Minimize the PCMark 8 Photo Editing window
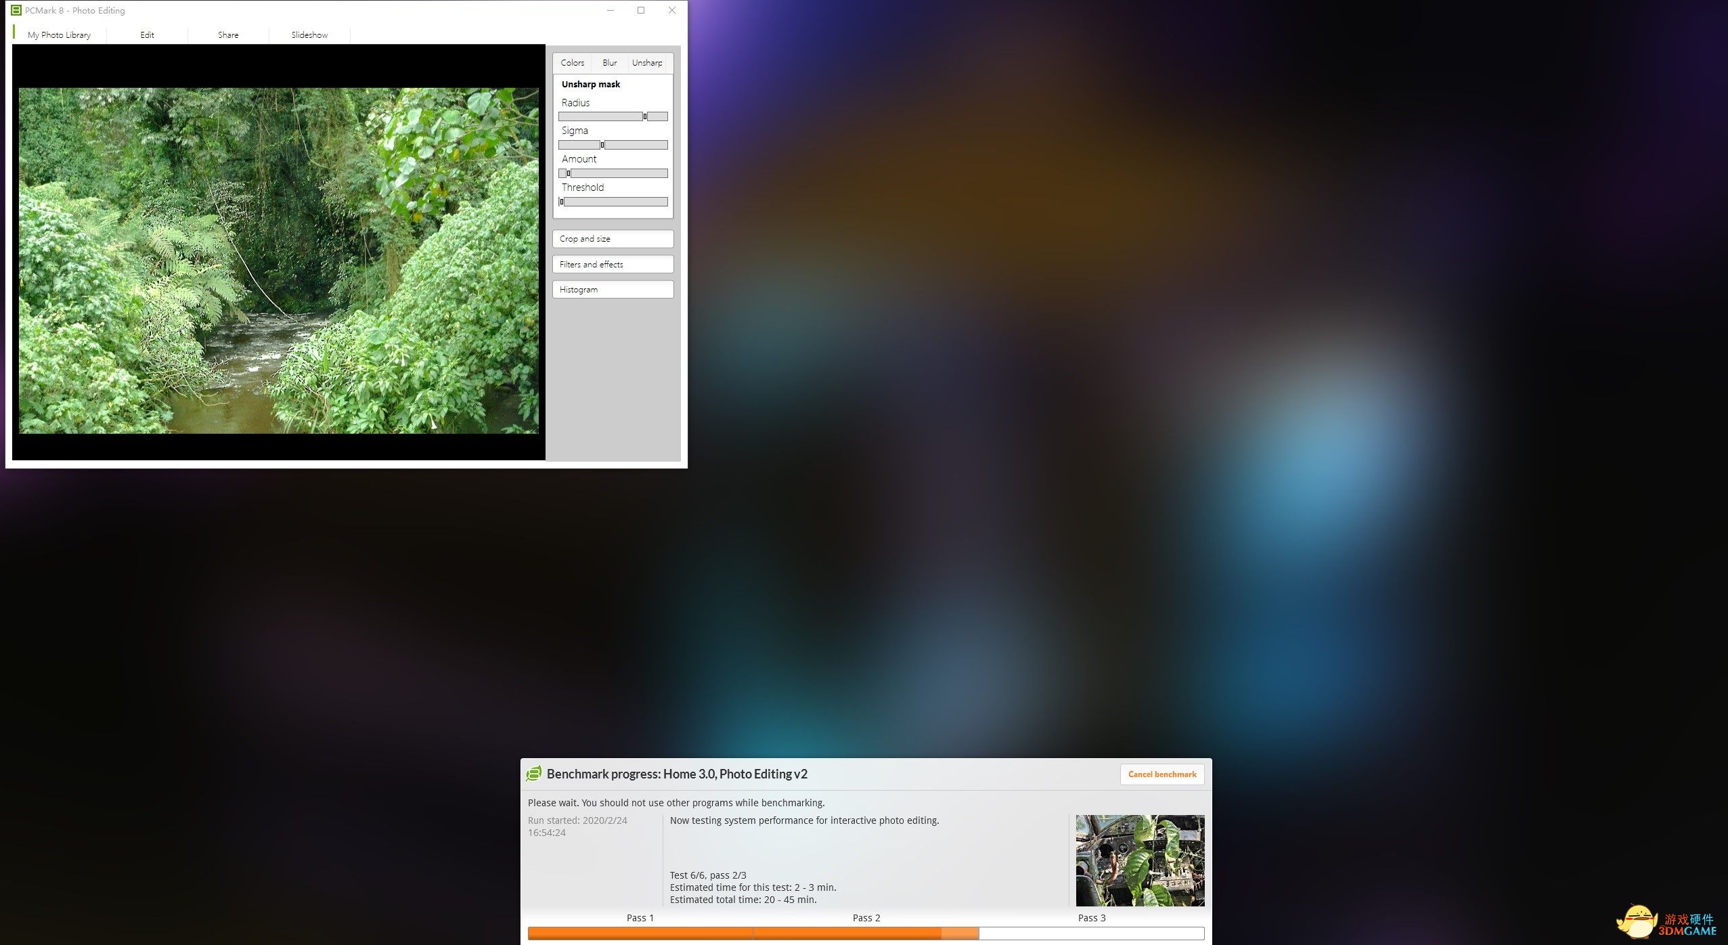 tap(611, 10)
